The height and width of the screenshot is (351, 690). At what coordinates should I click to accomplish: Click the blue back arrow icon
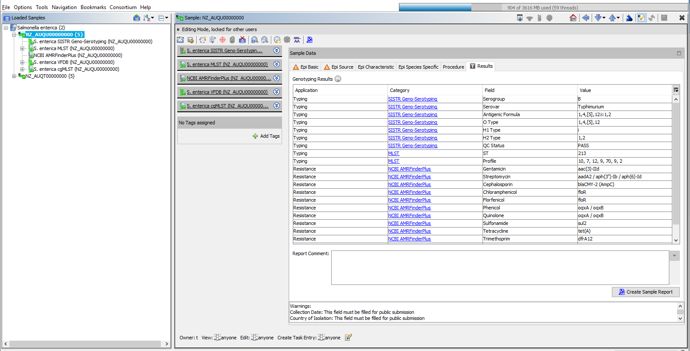click(x=585, y=18)
